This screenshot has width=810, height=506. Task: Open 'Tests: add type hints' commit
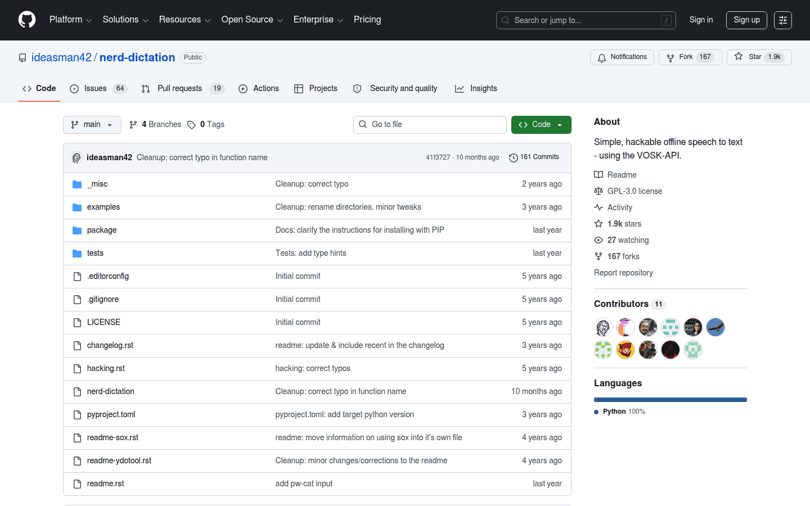coord(311,253)
